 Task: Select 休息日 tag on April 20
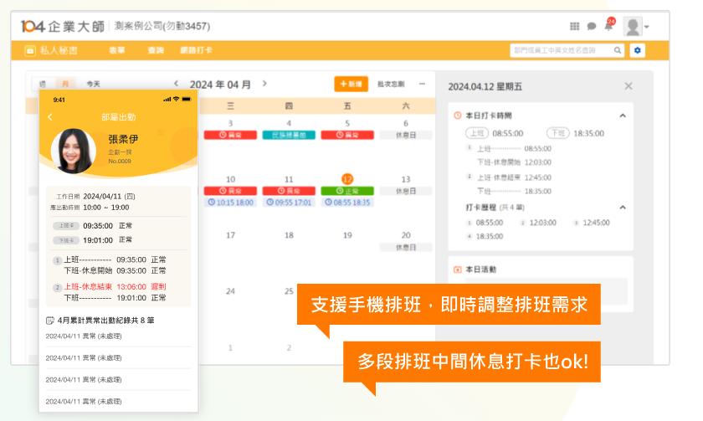click(406, 247)
